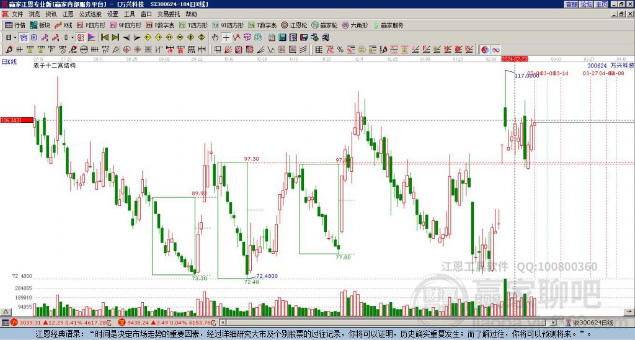Click the 沪 index status icon
635x340 pixels.
point(14,323)
